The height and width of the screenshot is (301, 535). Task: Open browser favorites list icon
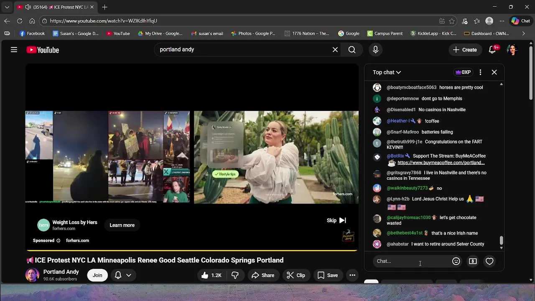[x=477, y=21]
